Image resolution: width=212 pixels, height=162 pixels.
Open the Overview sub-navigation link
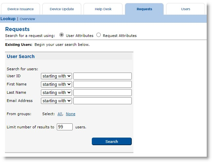(27, 19)
